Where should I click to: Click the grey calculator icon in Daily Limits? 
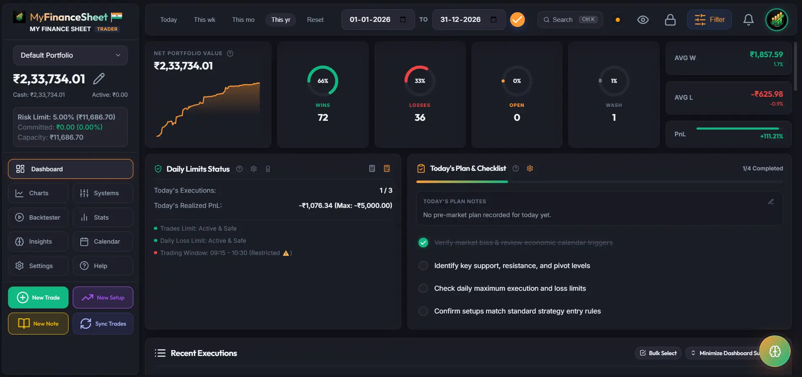tap(372, 168)
